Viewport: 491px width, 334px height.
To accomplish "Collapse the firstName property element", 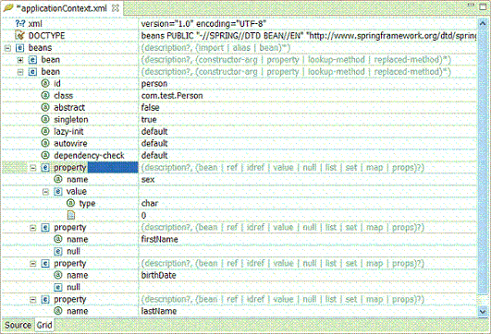I will (x=33, y=228).
